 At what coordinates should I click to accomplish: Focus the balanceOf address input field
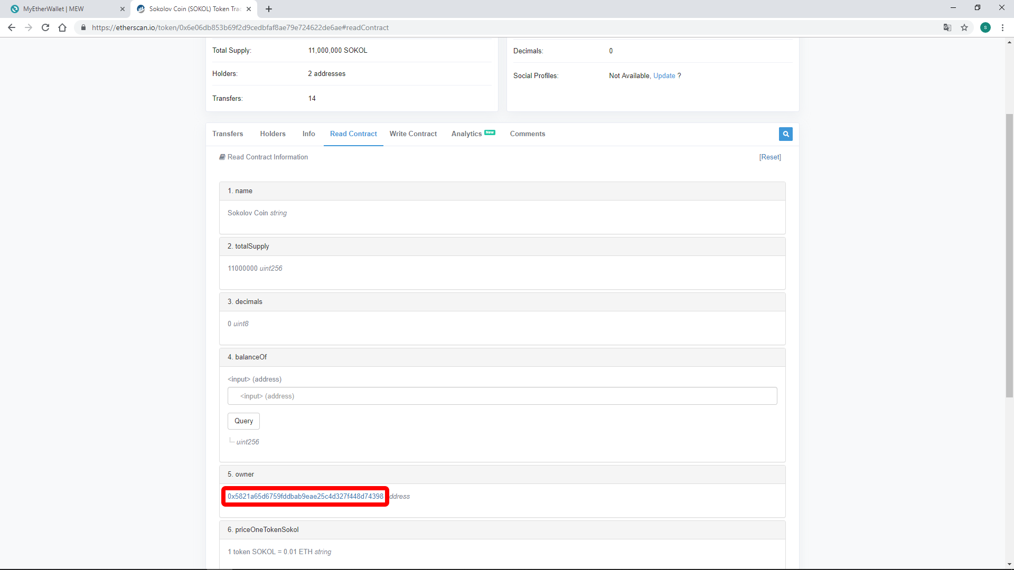tap(502, 396)
